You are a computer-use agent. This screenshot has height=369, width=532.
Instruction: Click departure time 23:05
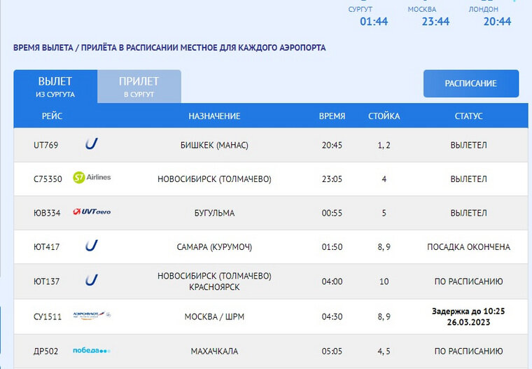tap(332, 179)
